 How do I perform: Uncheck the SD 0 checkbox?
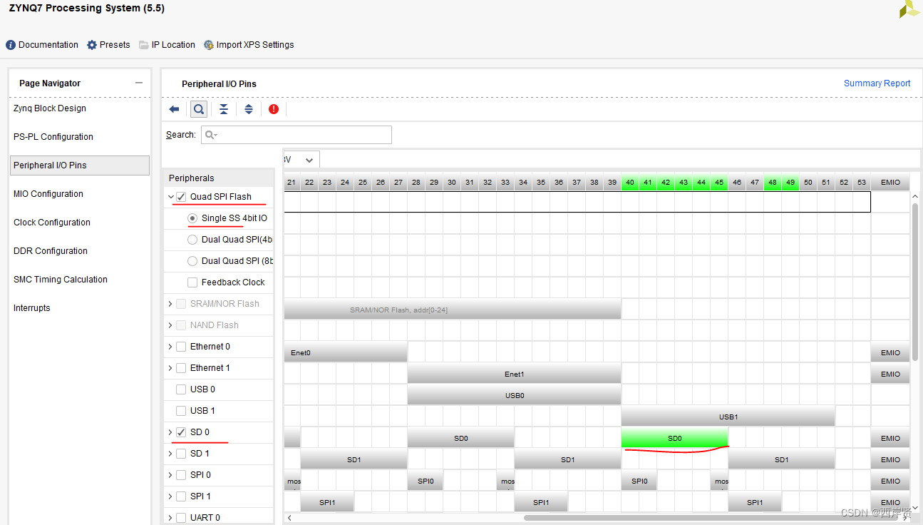[x=181, y=432]
